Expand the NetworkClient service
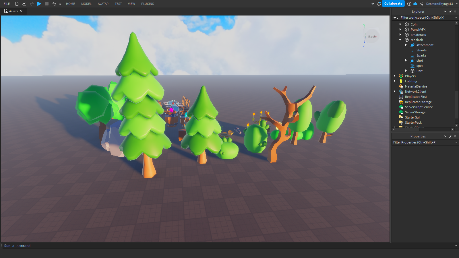This screenshot has height=258, width=459. click(x=394, y=92)
